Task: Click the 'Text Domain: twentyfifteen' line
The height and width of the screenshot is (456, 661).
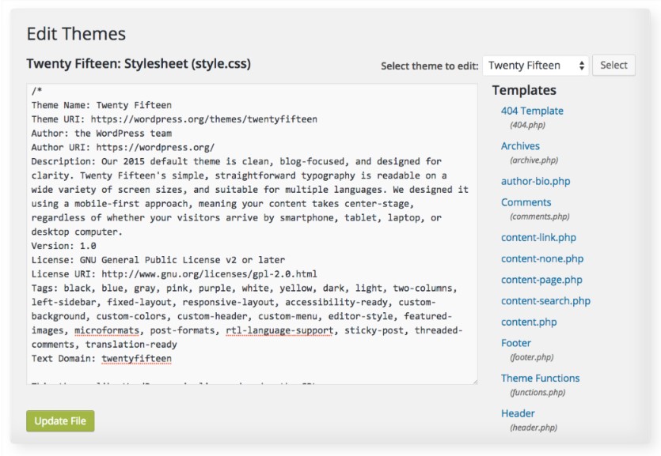Action: click(101, 359)
